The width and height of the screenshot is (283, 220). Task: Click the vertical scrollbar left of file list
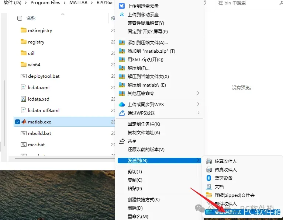[4, 113]
